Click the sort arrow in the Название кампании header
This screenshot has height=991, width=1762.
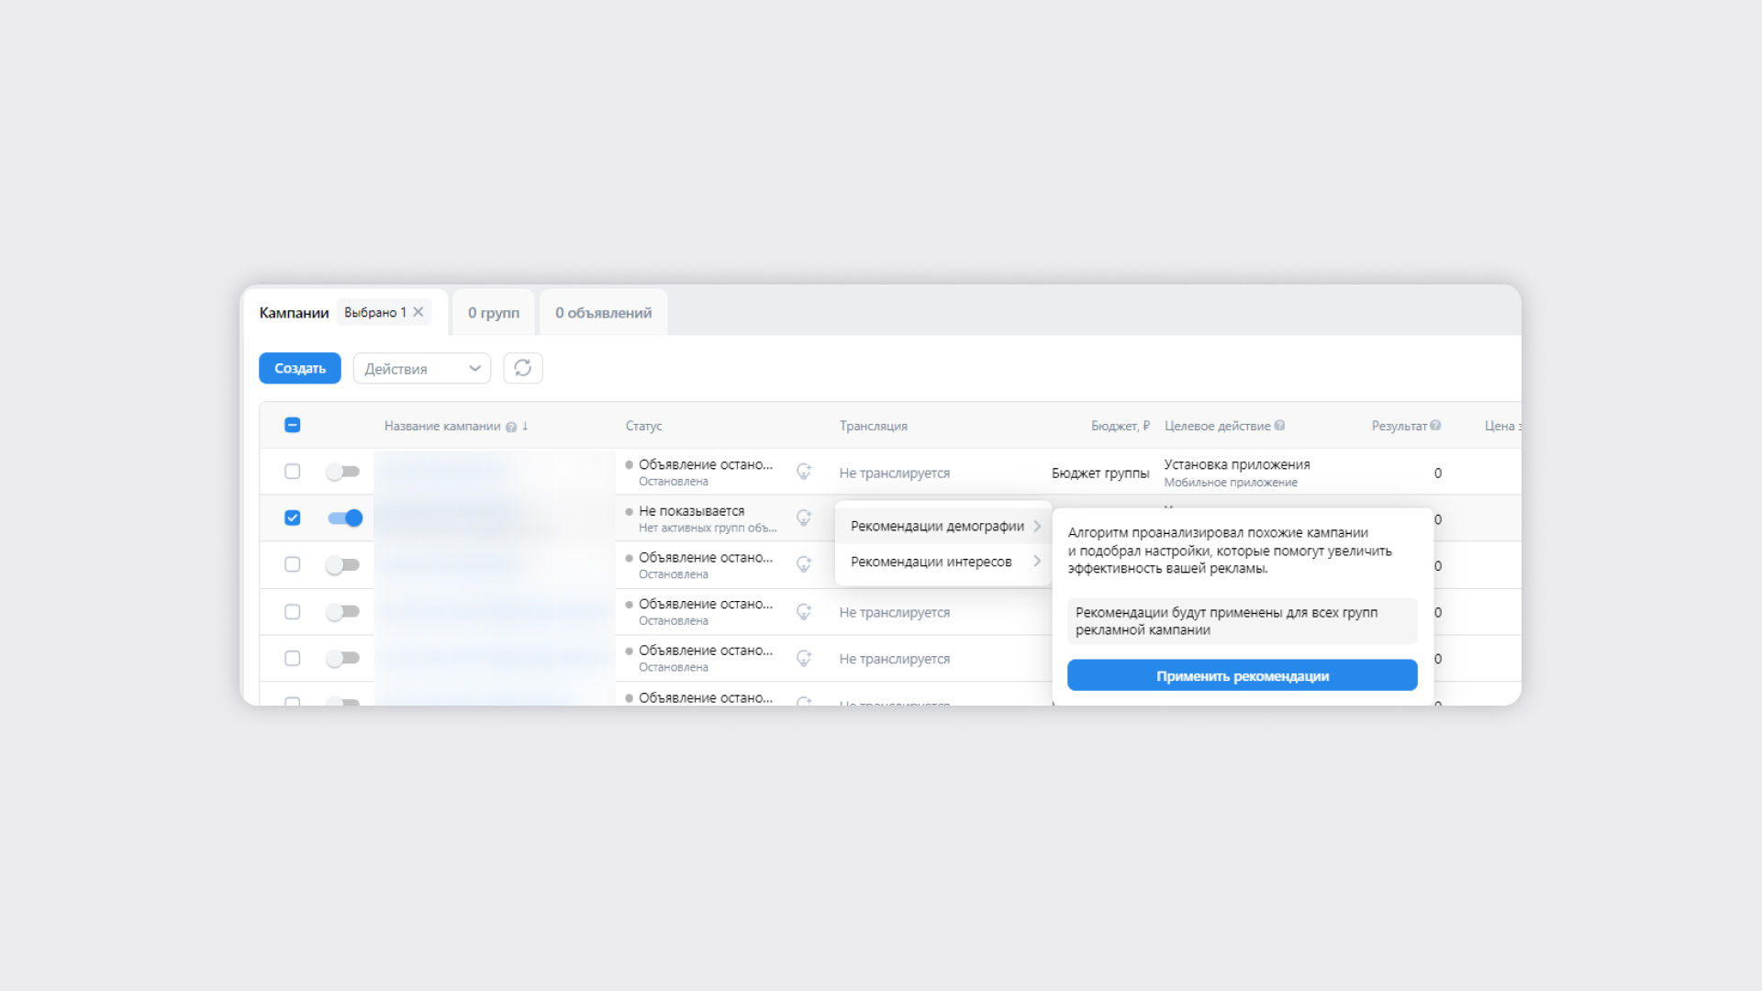(525, 426)
